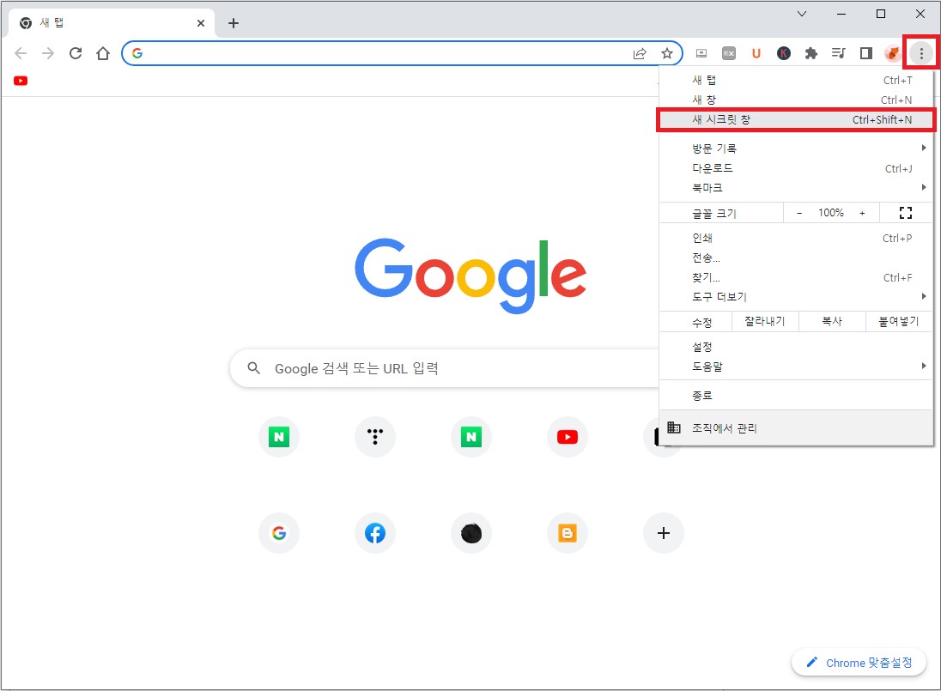The width and height of the screenshot is (941, 691).
Task: Open the dotted T shortcut tile
Action: pyautogui.click(x=375, y=437)
